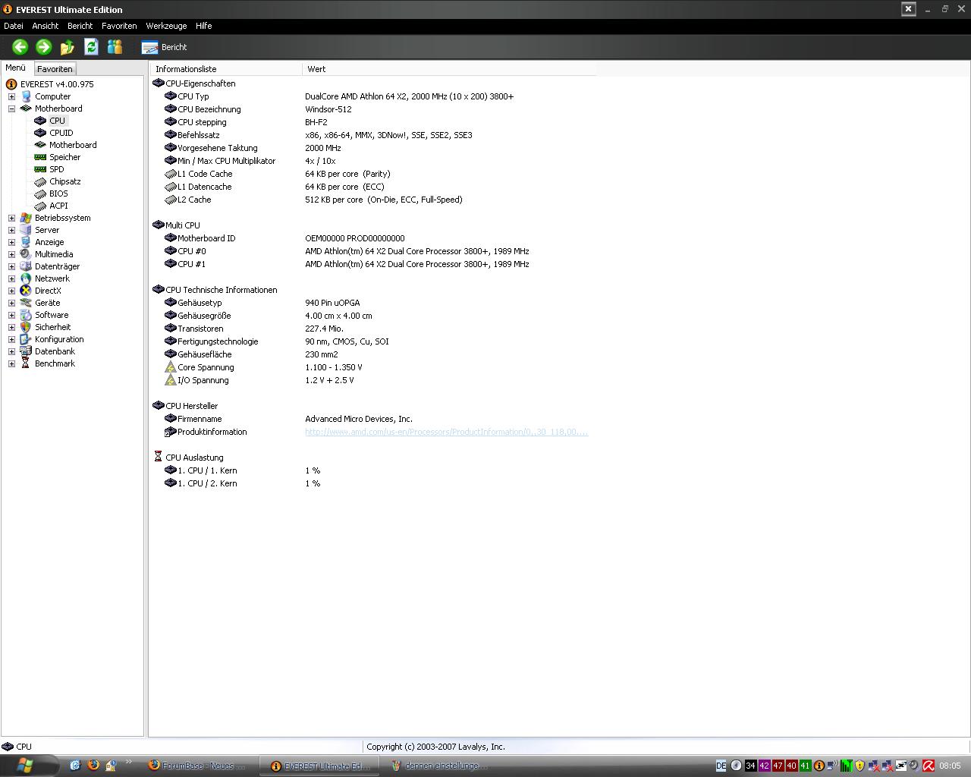The width and height of the screenshot is (971, 777).
Task: Click the DirectX tree icon
Action: [x=26, y=291]
